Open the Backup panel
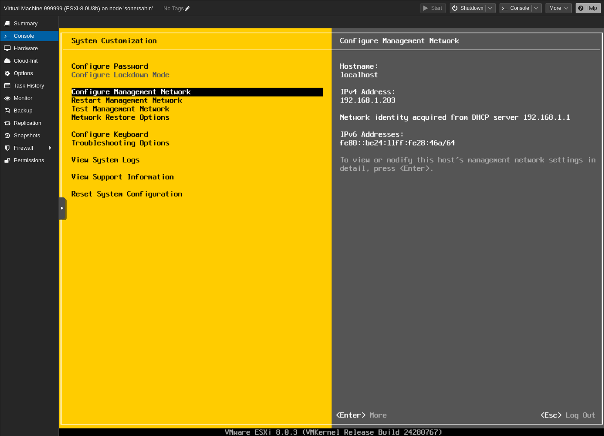 point(23,110)
